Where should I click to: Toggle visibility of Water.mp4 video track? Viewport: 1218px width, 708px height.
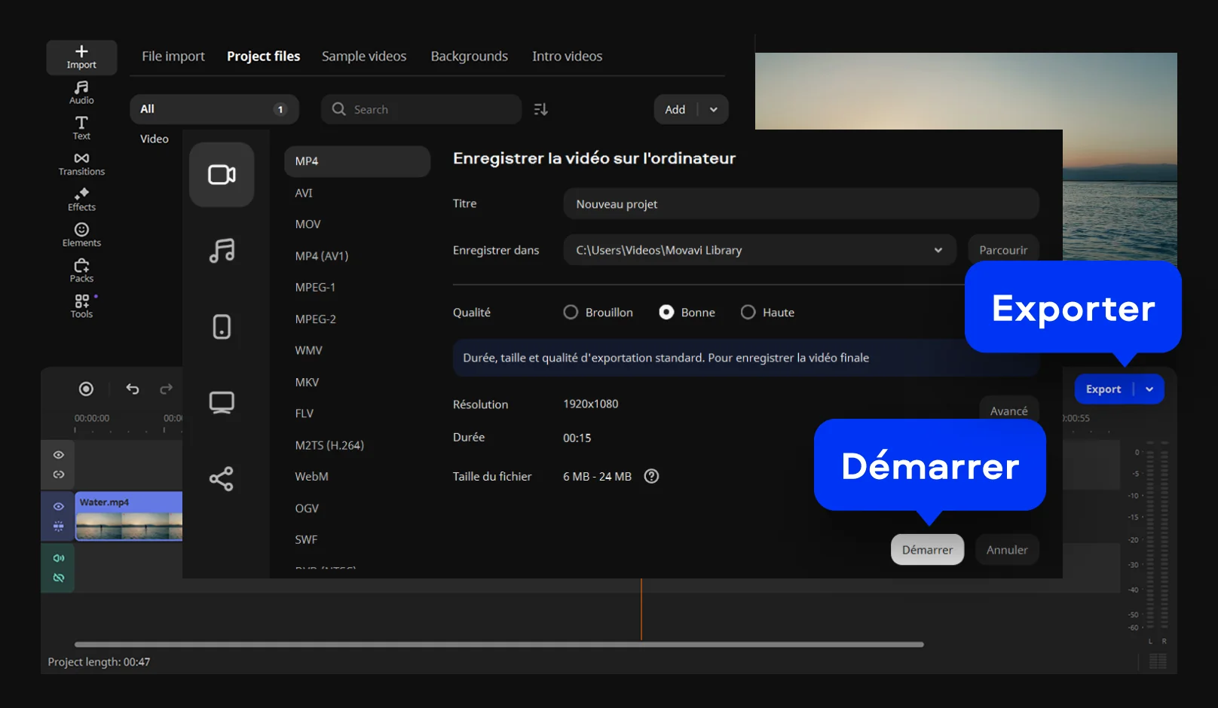pos(58,506)
